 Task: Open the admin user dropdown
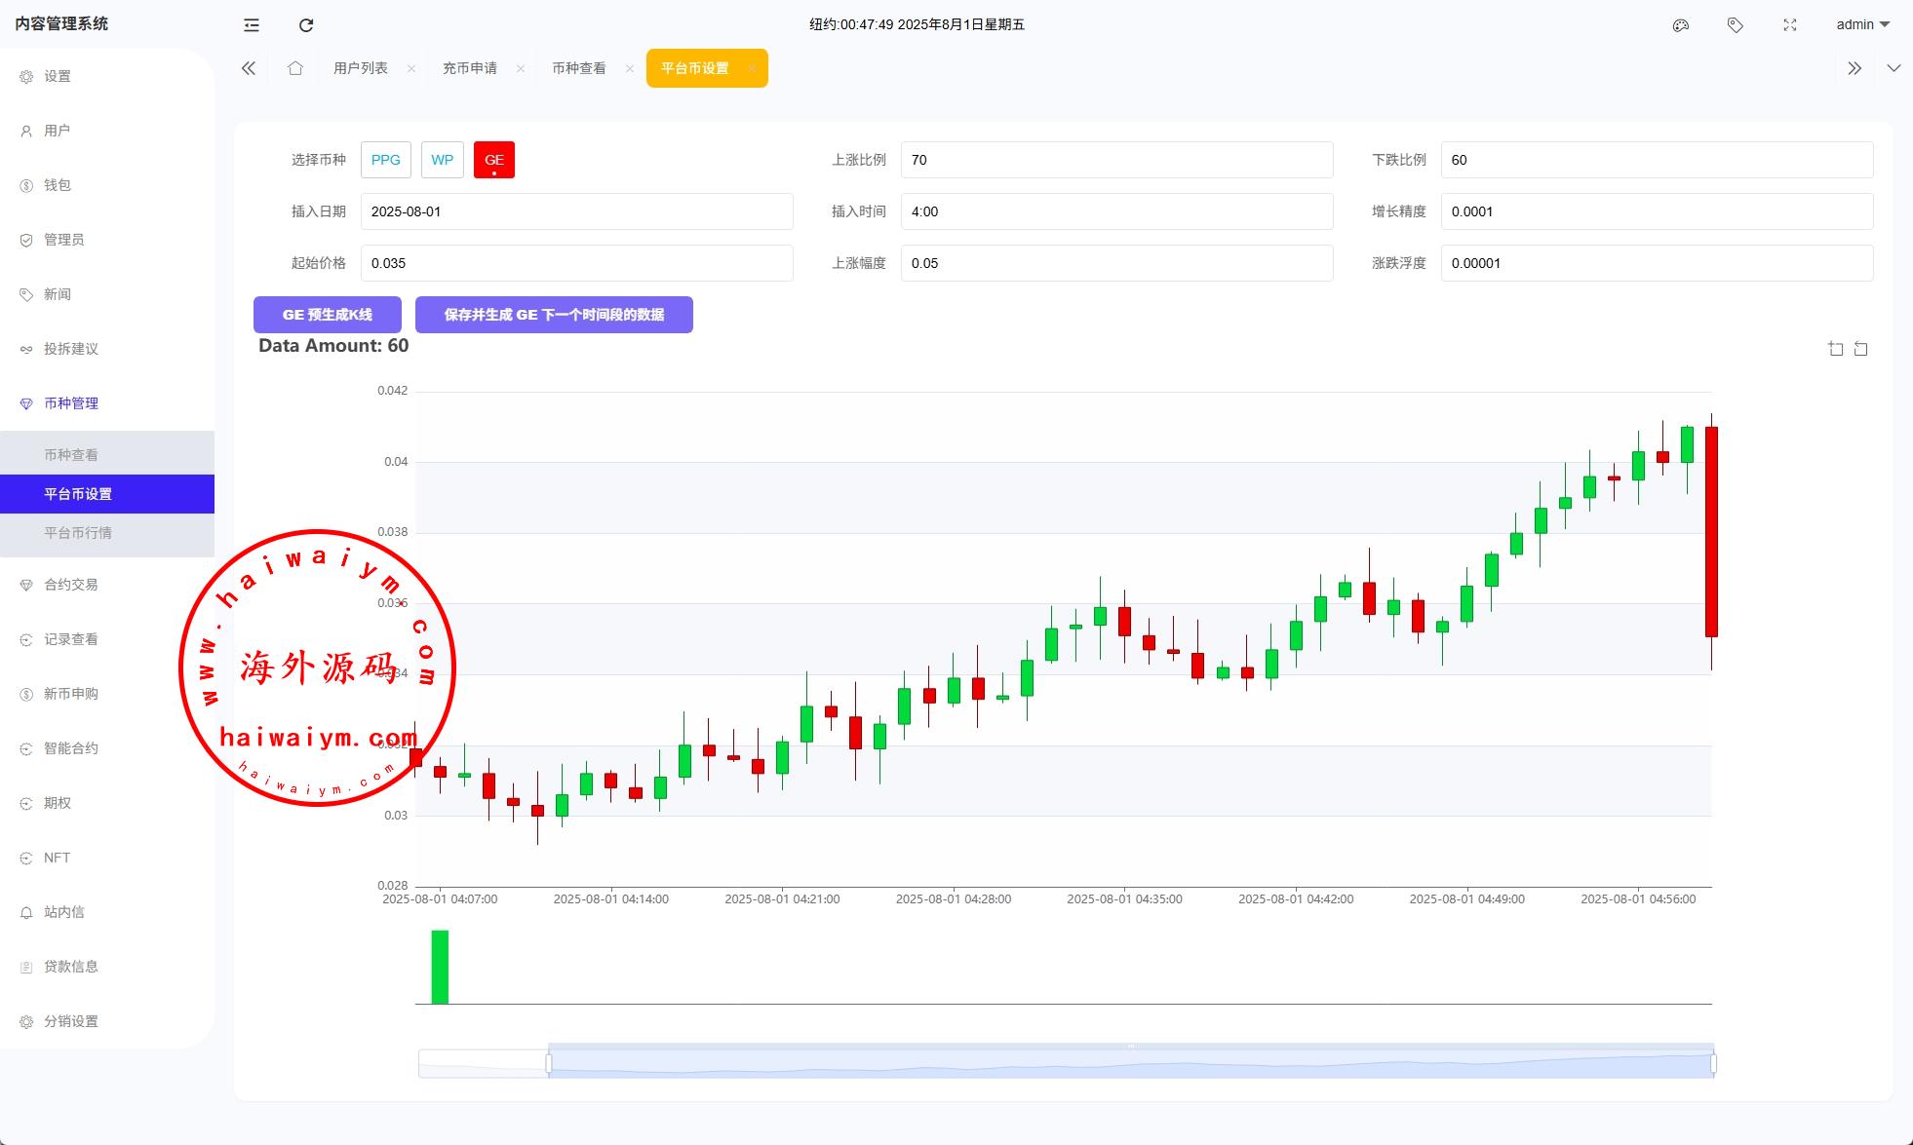click(x=1861, y=25)
